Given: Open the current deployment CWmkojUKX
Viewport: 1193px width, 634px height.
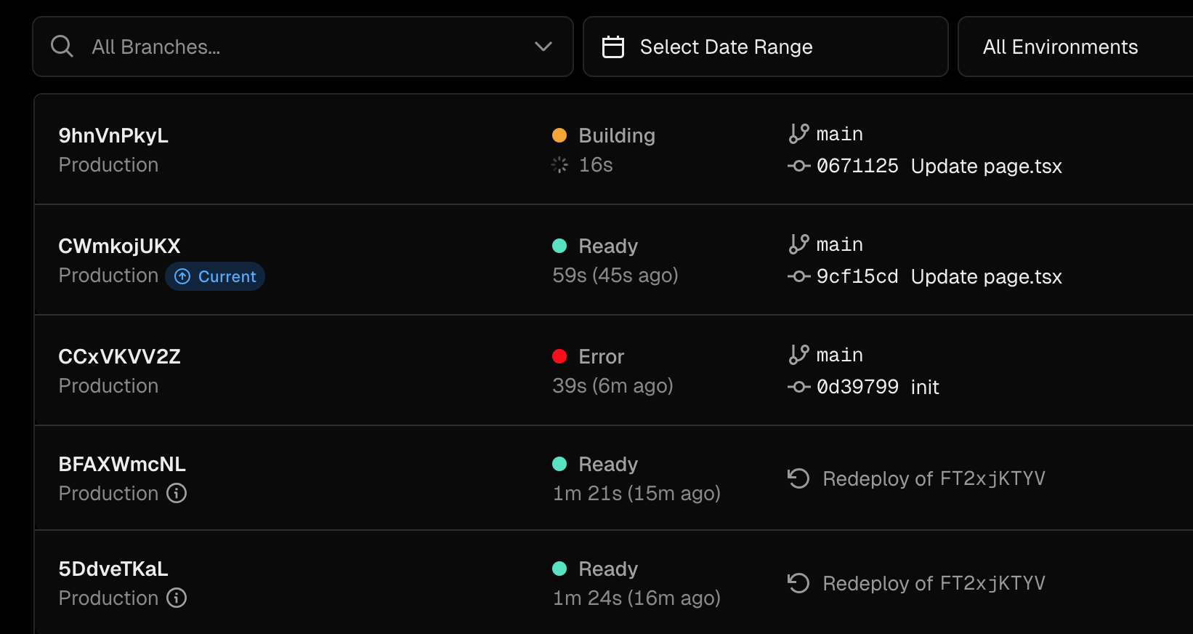Looking at the screenshot, I should click(x=119, y=246).
